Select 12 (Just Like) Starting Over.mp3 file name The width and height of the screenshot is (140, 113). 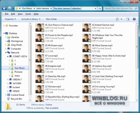tap(108, 76)
